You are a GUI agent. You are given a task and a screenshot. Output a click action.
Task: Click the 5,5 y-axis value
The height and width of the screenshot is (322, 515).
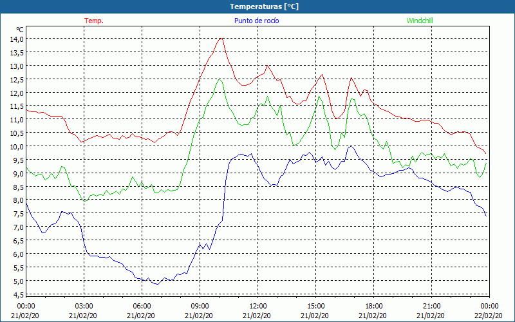click(x=19, y=267)
